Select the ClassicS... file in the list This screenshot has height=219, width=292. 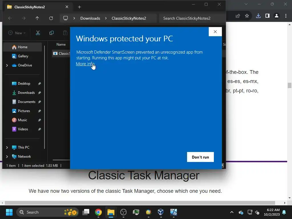click(62, 54)
